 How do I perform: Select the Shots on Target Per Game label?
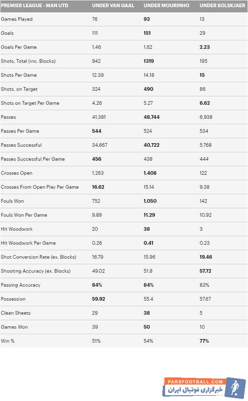pyautogui.click(x=30, y=103)
